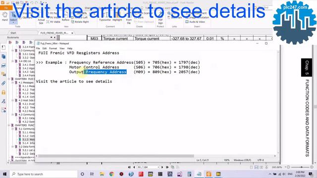Open Notepad View menu

click(62, 48)
